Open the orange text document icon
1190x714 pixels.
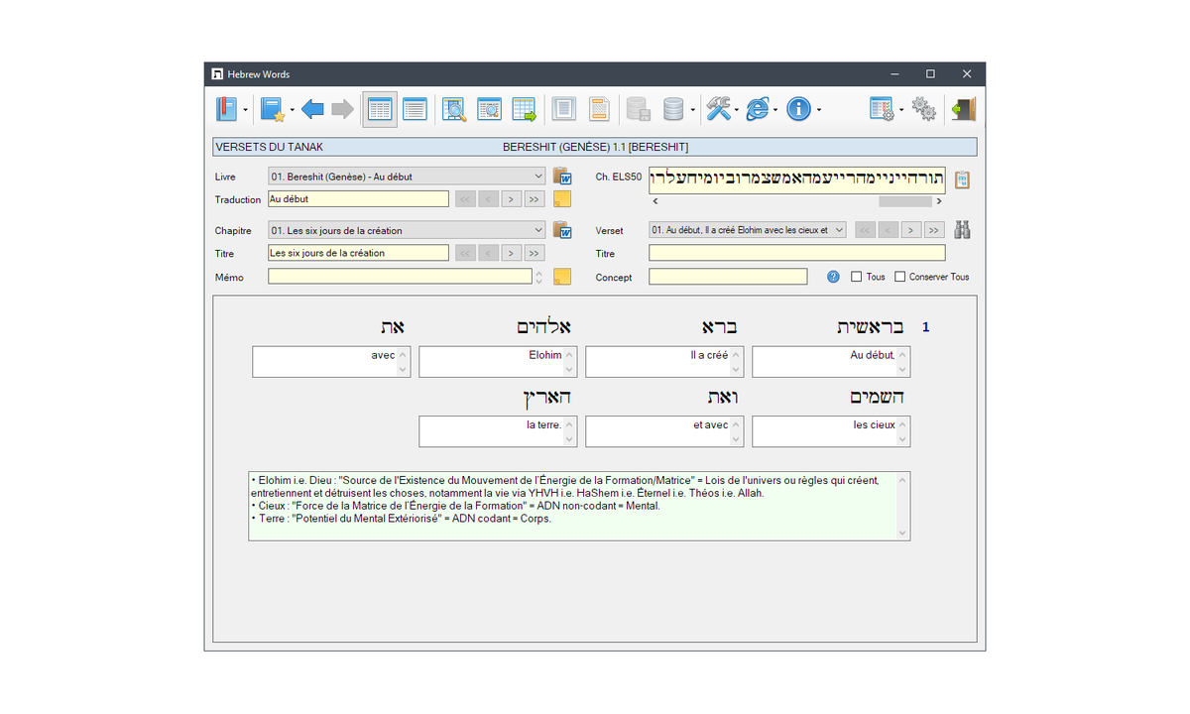(599, 109)
